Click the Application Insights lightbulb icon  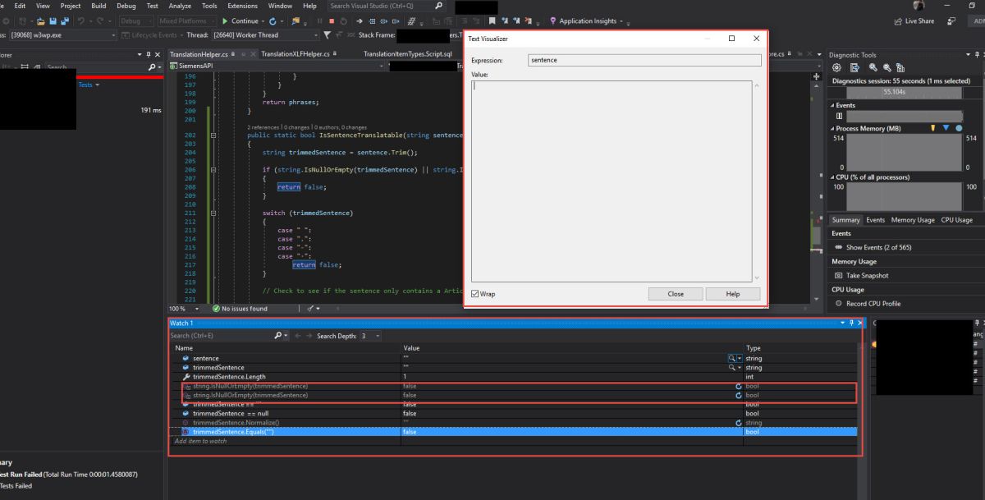tap(553, 21)
